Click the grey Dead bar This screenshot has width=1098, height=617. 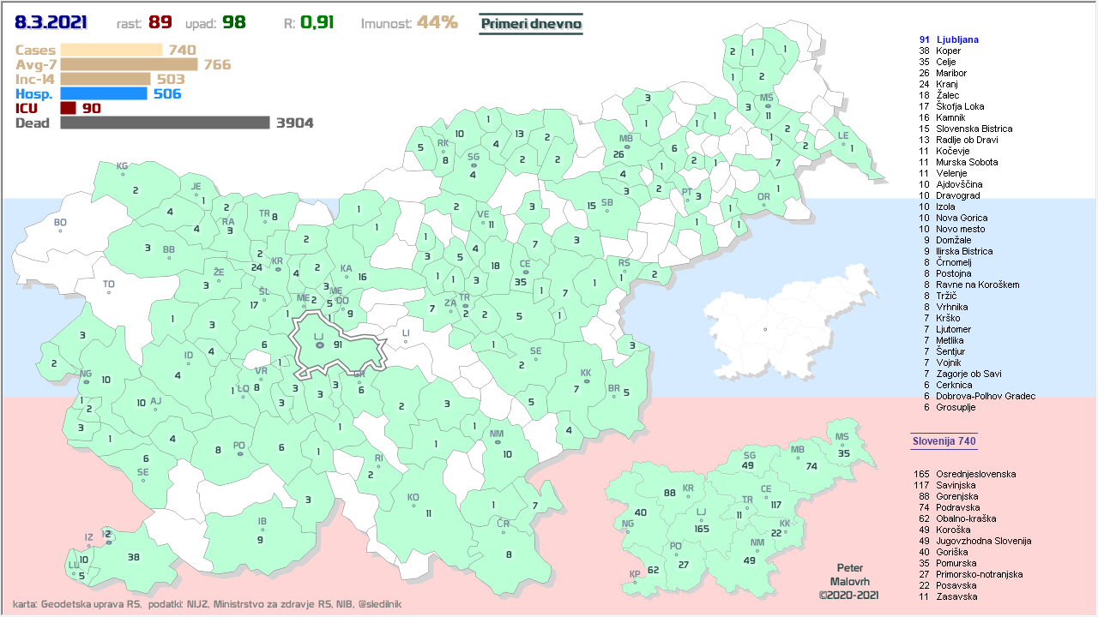tap(165, 123)
